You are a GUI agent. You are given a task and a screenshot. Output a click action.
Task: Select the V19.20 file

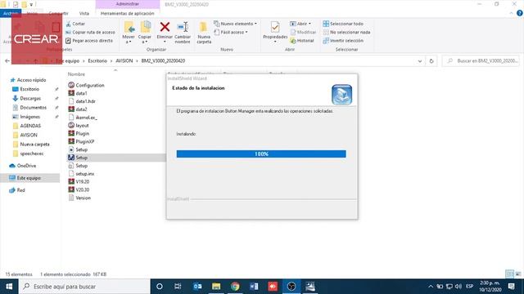click(79, 181)
